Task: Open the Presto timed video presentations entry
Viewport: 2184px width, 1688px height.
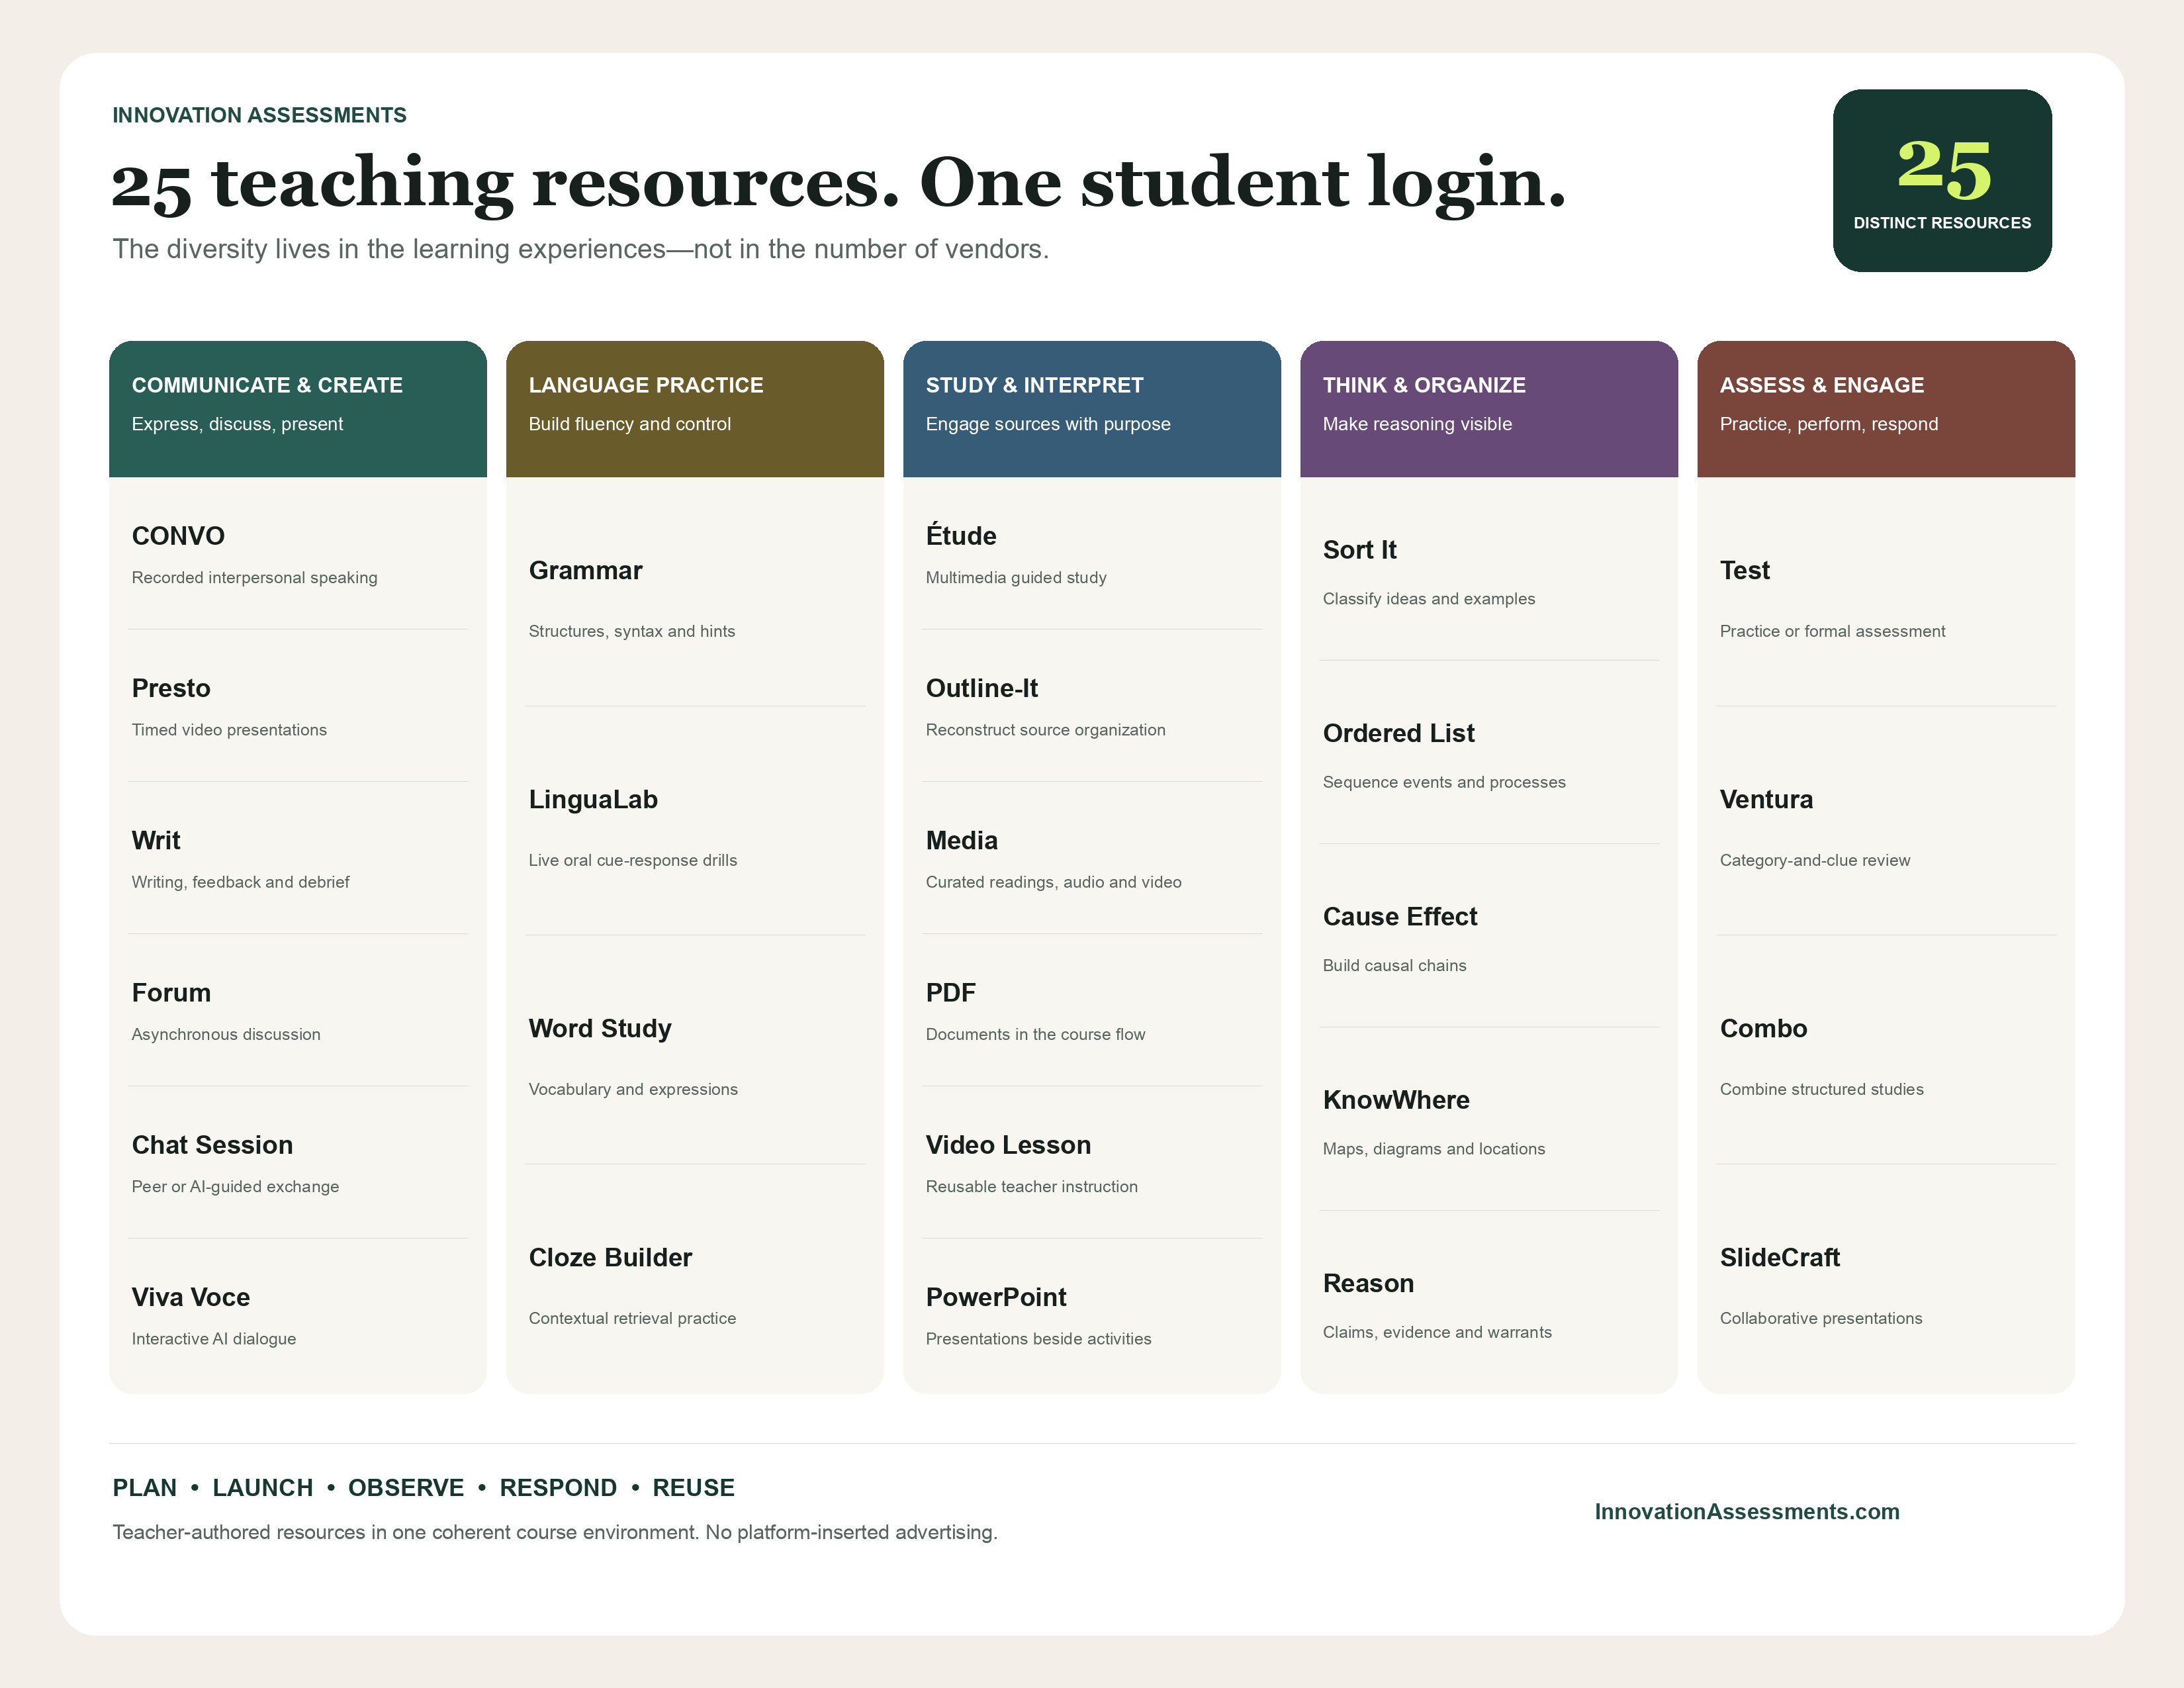Action: (x=298, y=706)
